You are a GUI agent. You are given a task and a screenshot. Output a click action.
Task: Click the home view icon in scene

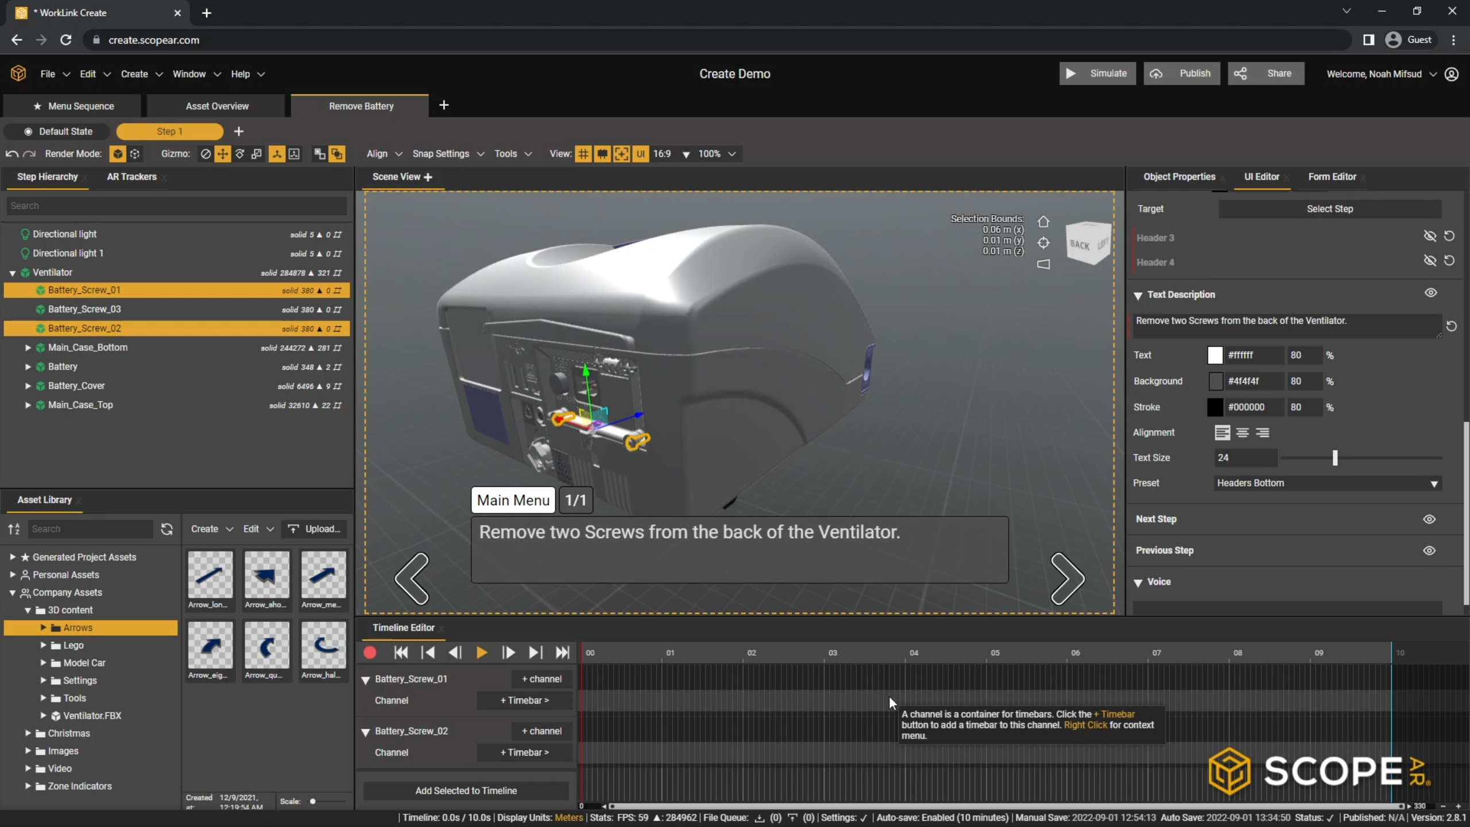[x=1043, y=222]
